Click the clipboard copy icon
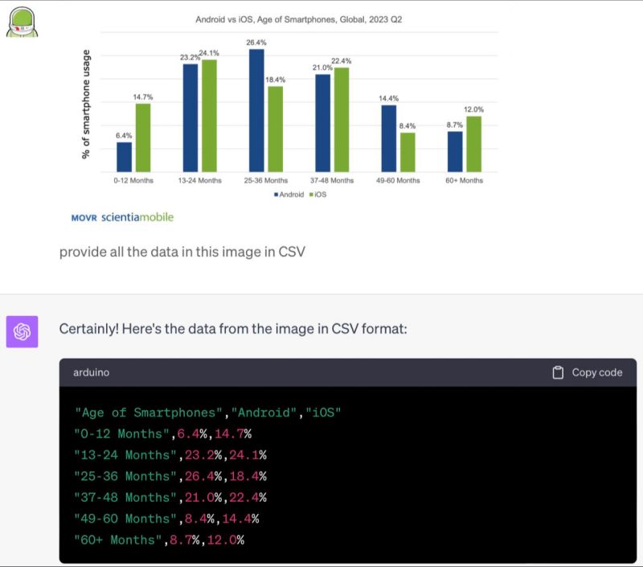 point(558,372)
